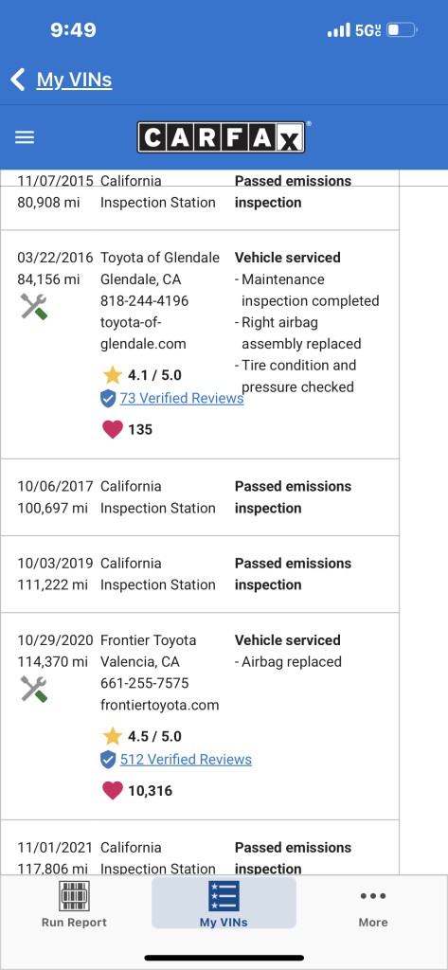The image size is (448, 970).
Task: Open the Run Report tab
Action: click(x=74, y=904)
